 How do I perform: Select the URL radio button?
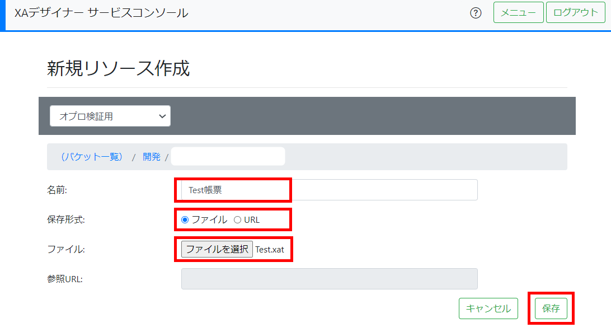[237, 220]
